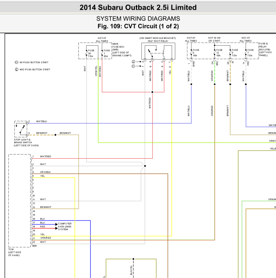Screen dimensions: 276x278
Task: Click the B55 connector label below TCM pins
Action: [34, 246]
